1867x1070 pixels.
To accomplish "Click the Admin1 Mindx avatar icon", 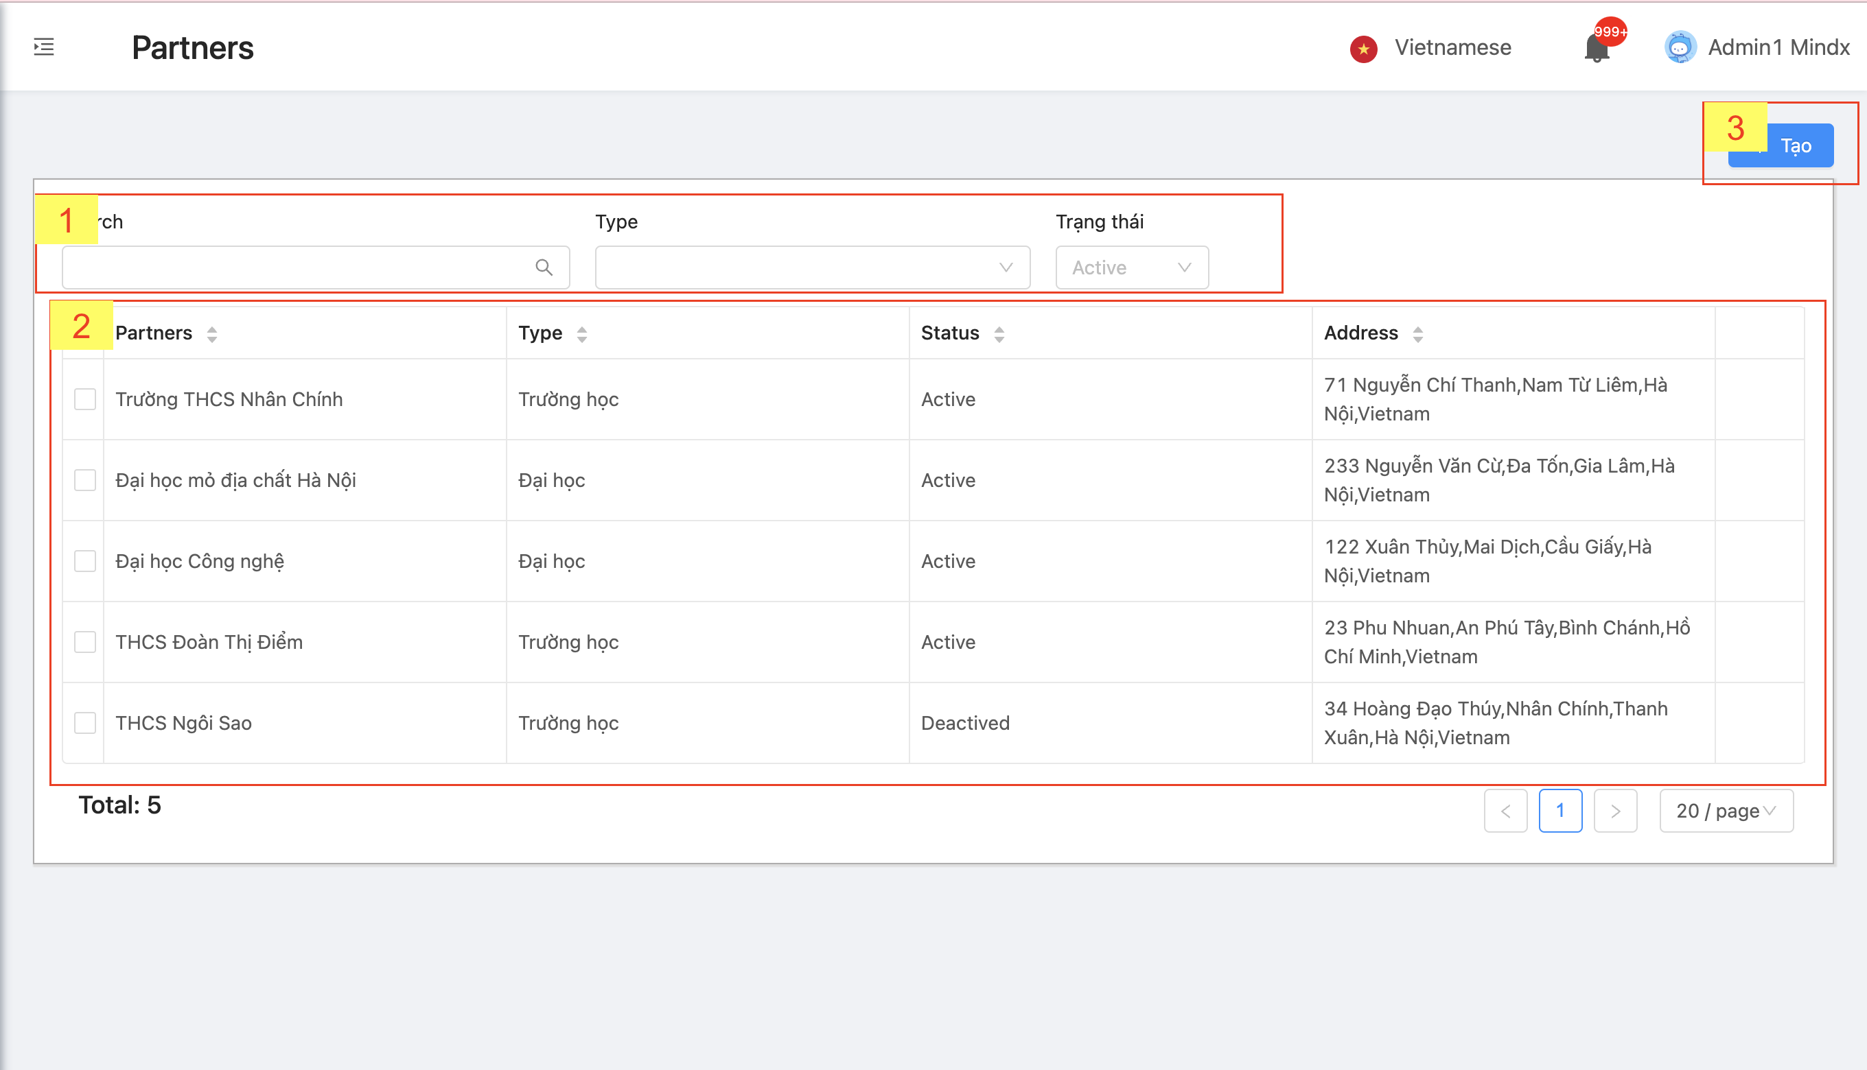I will 1680,48.
